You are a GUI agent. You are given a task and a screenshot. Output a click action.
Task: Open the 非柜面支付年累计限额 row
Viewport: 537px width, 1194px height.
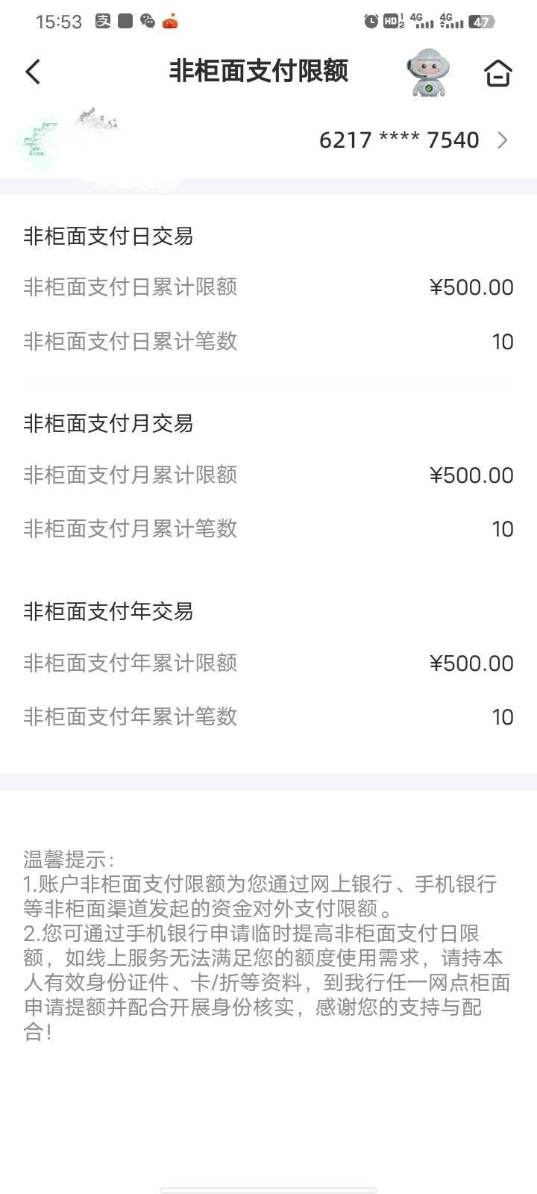click(x=268, y=663)
